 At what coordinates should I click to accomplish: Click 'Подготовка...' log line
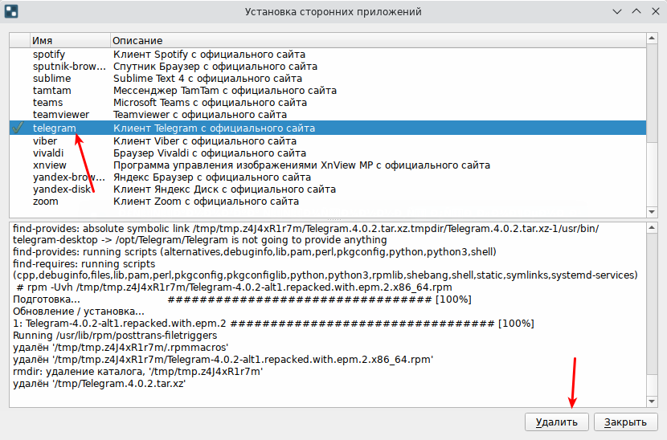(x=242, y=299)
